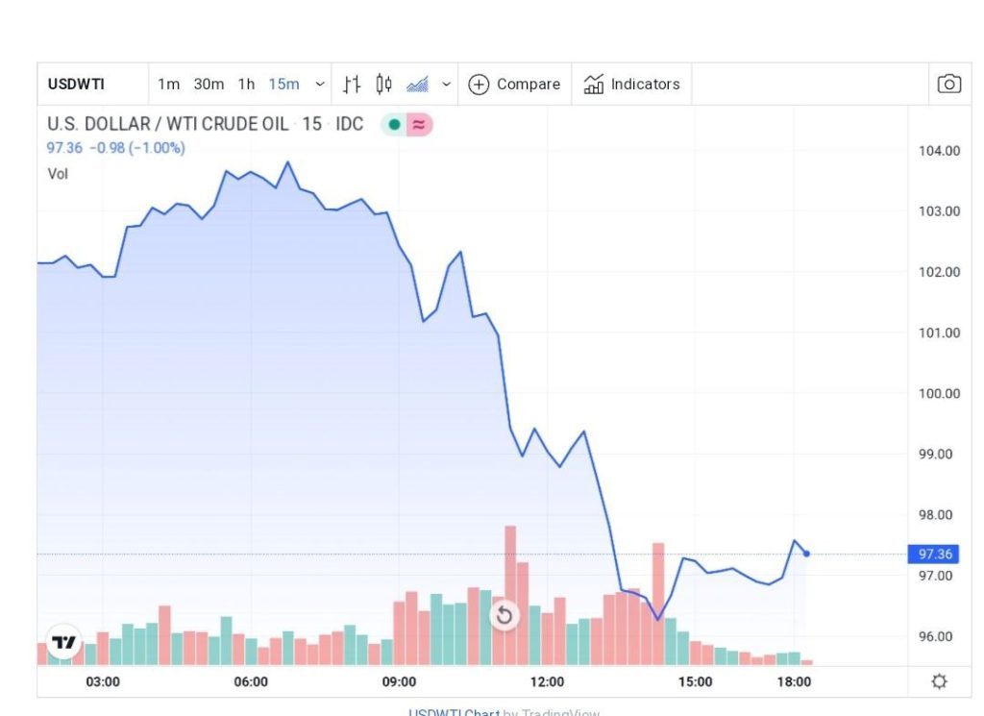Open the USDWTI symbol selector
Image resolution: width=984 pixels, height=716 pixels.
point(76,84)
